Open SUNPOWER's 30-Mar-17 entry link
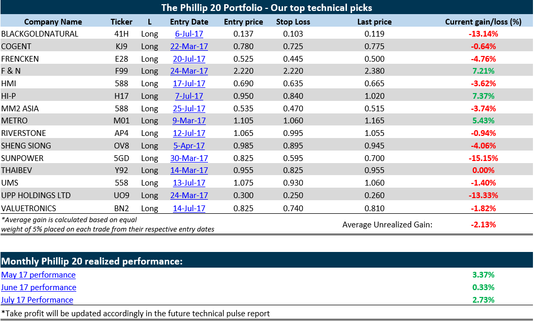The height and width of the screenshot is (322, 534). [x=189, y=158]
